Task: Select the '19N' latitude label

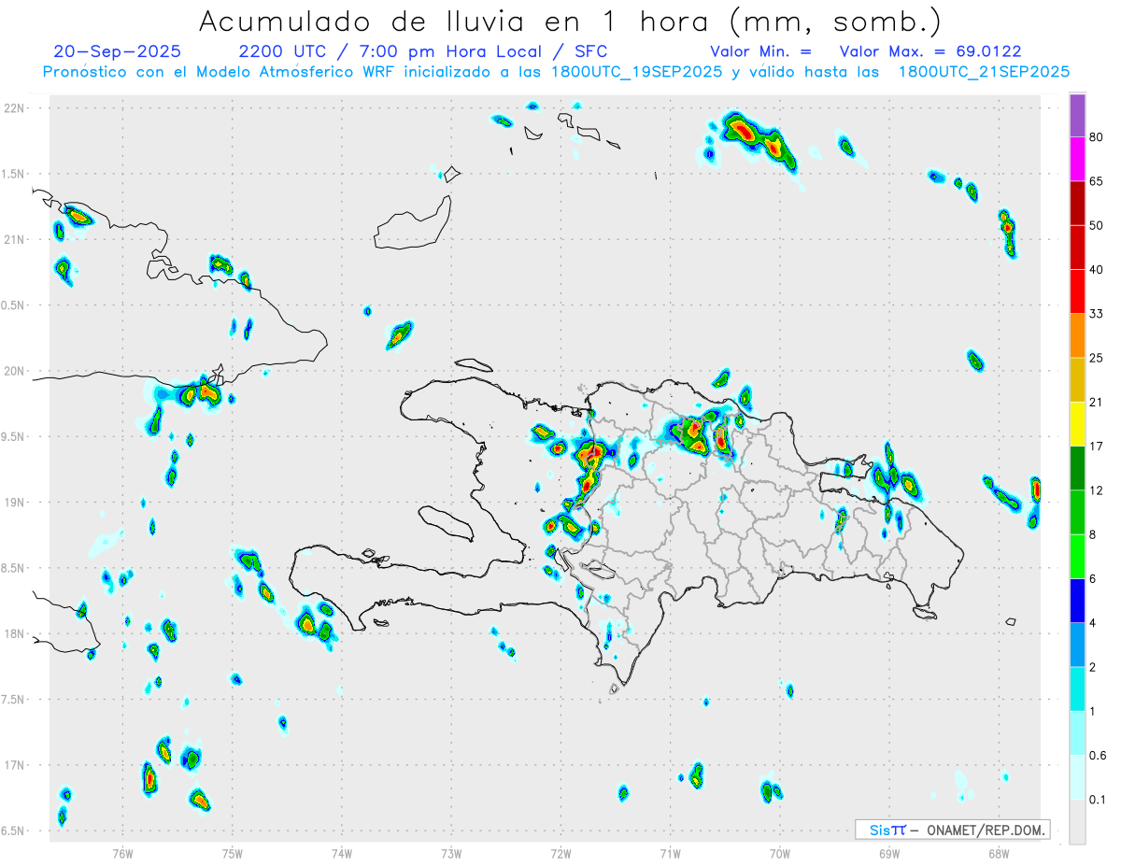Action: coord(14,503)
